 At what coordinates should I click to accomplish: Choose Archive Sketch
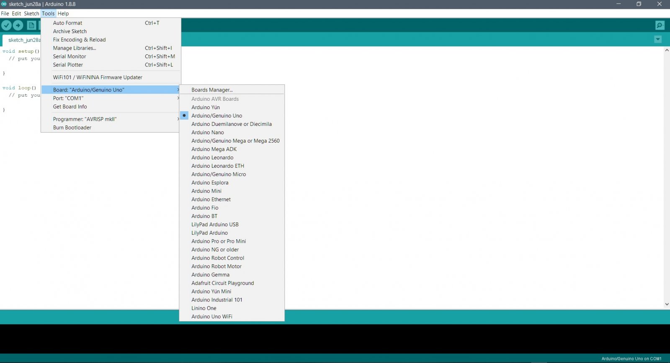(x=111, y=31)
